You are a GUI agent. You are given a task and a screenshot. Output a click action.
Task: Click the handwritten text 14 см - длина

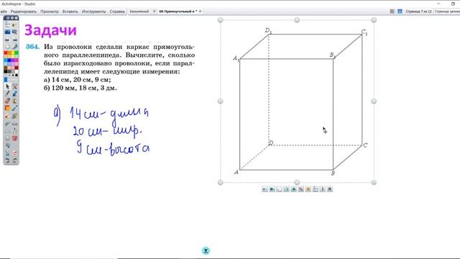pyautogui.click(x=109, y=114)
